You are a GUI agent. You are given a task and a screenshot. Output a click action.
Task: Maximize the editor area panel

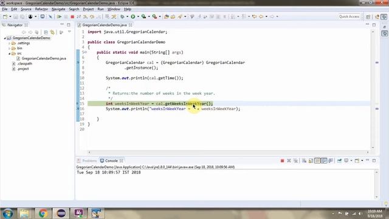pyautogui.click(x=374, y=25)
